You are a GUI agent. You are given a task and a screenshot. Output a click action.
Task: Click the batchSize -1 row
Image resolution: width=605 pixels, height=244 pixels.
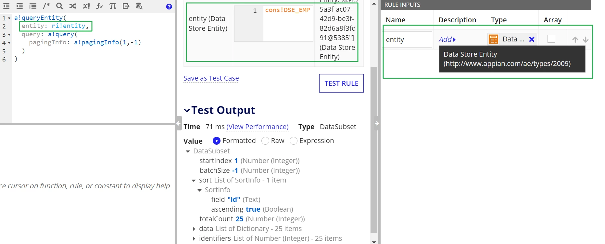(x=249, y=171)
